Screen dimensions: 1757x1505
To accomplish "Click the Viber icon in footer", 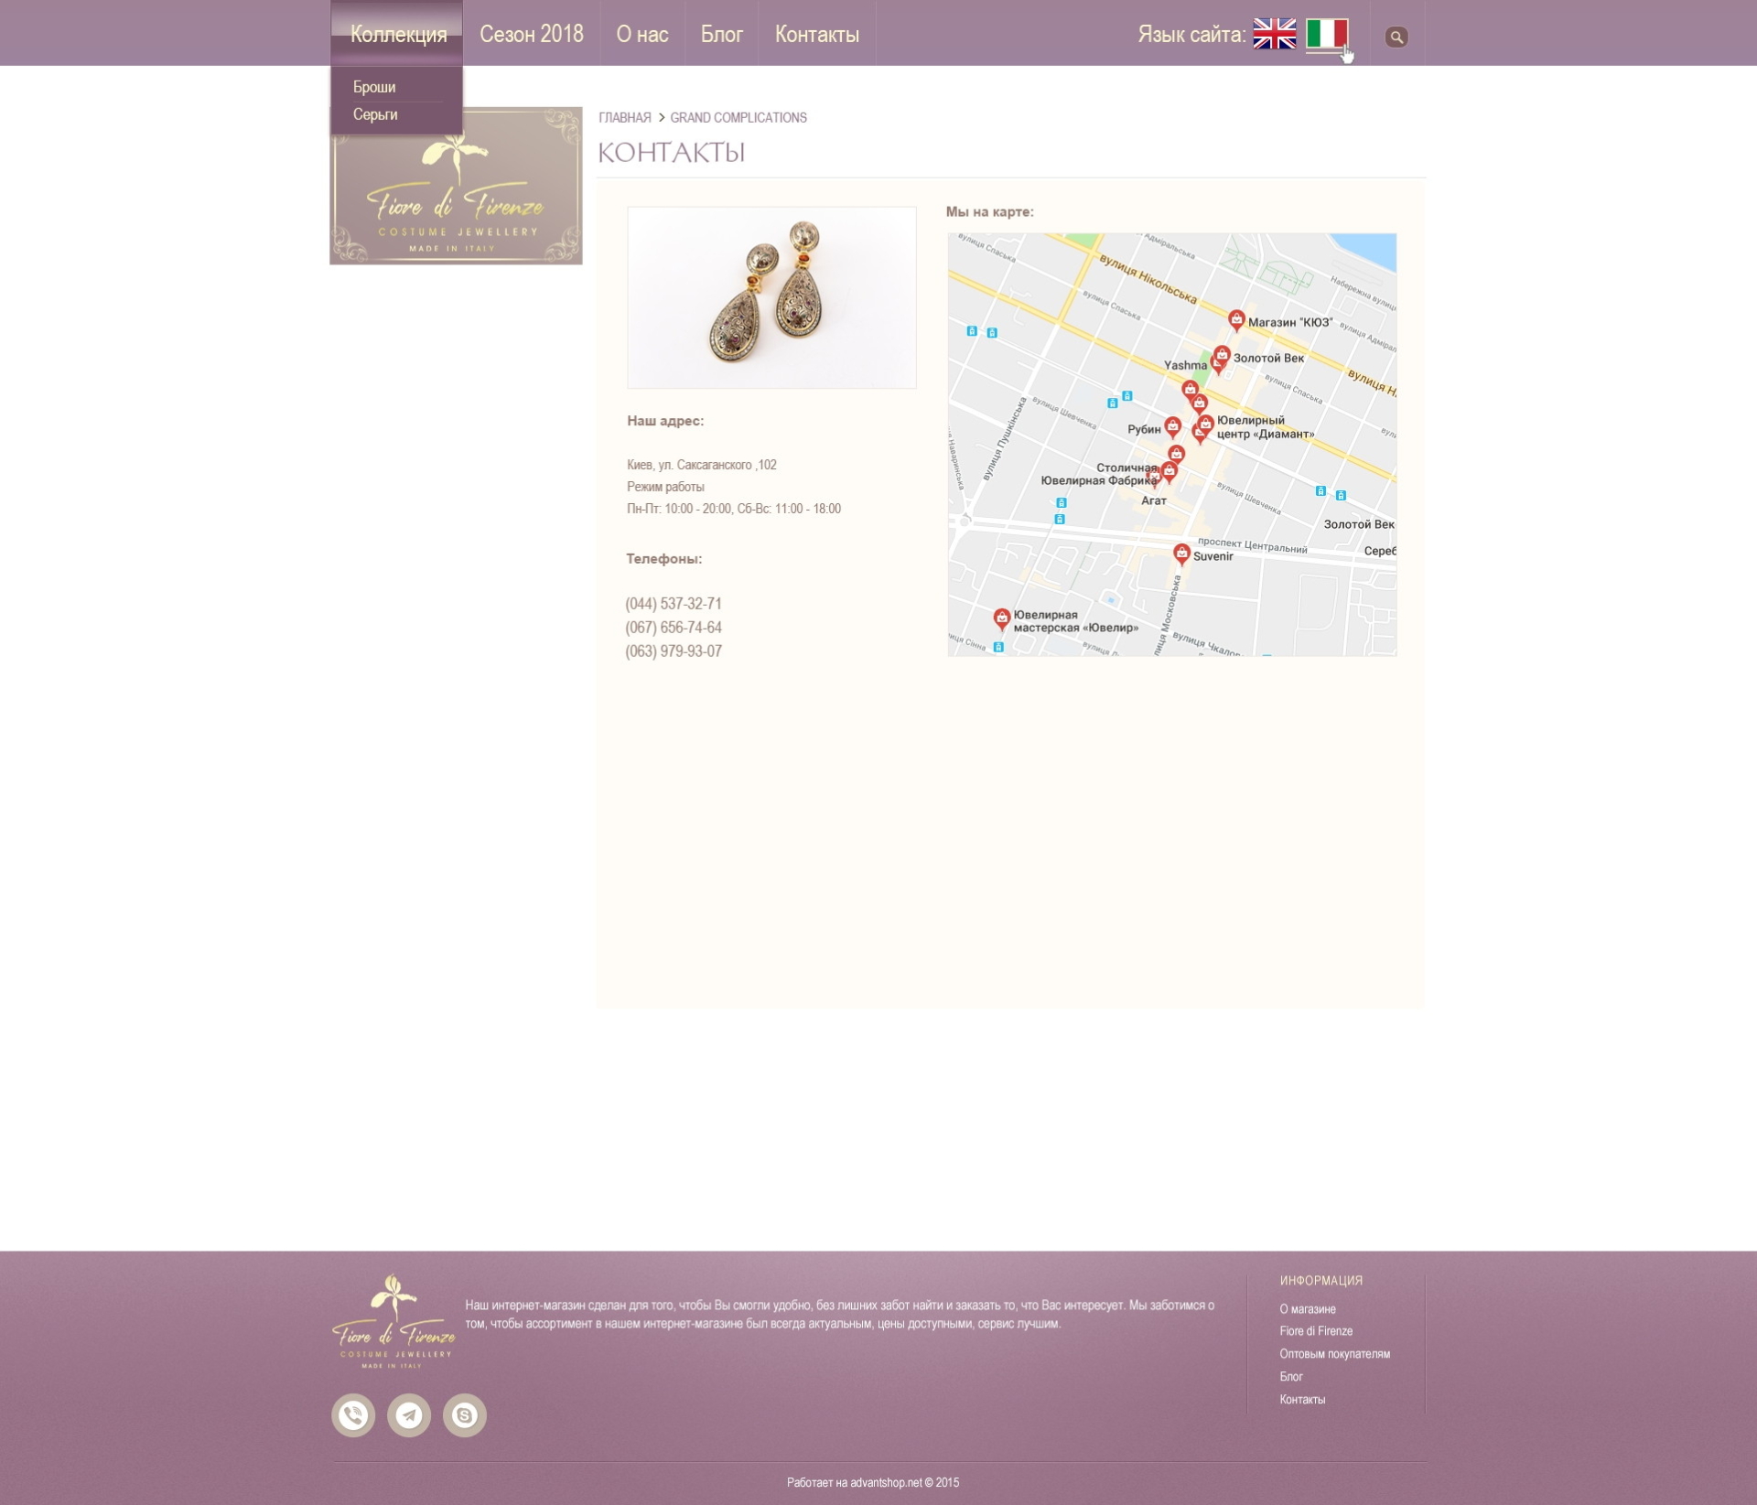I will (x=353, y=1415).
